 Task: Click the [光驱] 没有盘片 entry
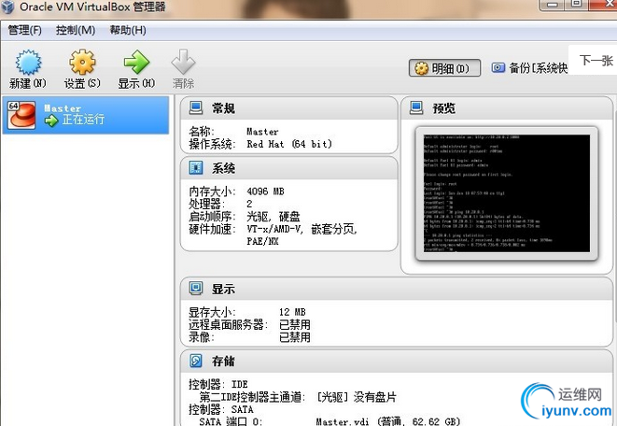357,396
